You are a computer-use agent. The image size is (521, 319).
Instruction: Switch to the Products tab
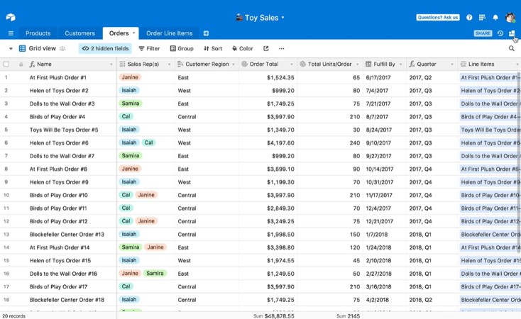point(38,33)
